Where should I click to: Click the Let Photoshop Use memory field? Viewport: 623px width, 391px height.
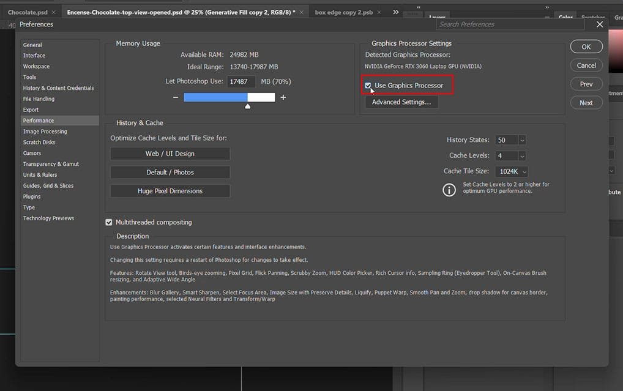coord(241,82)
